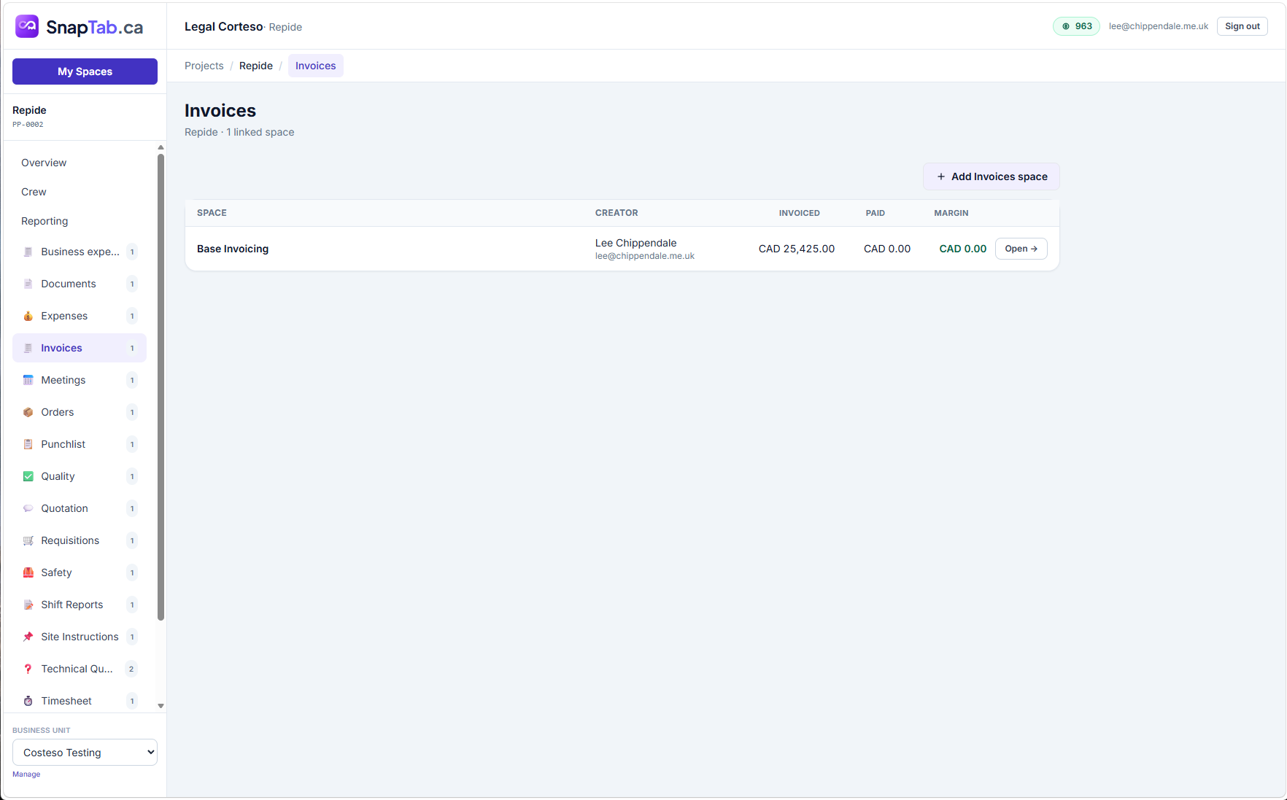Click the plus icon in Add Invoices space
Screen dimensions: 1287x800
941,176
